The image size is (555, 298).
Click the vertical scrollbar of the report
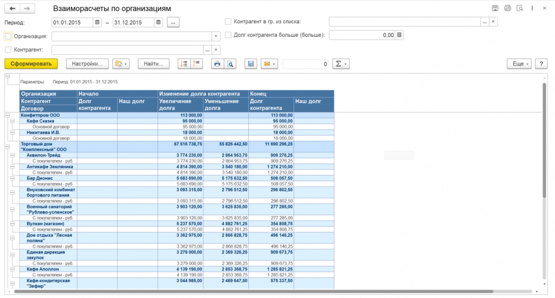click(544, 163)
